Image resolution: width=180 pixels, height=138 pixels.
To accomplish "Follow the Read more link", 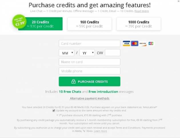I will click(141, 11).
